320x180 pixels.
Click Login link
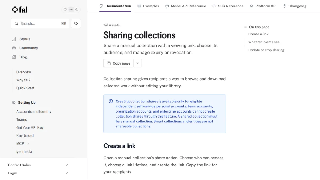click(12, 173)
